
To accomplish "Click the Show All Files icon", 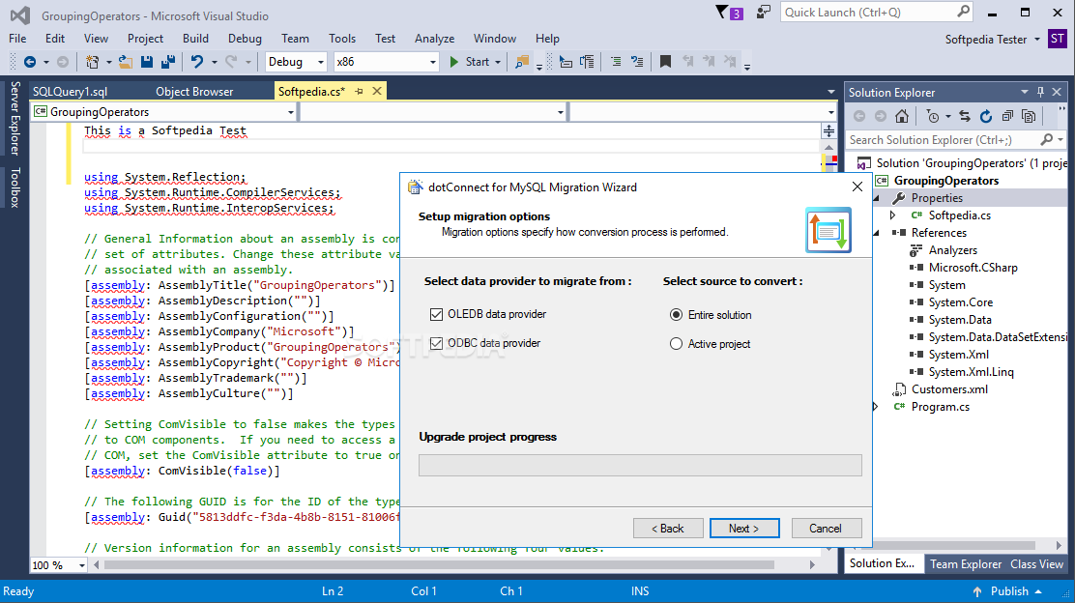I will click(1029, 117).
